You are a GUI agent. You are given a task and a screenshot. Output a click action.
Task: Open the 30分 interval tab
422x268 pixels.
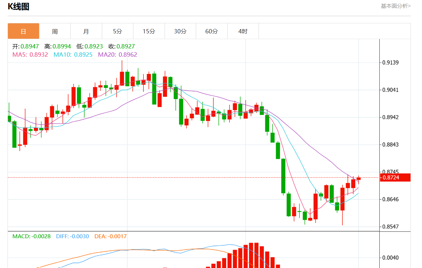[x=180, y=31]
